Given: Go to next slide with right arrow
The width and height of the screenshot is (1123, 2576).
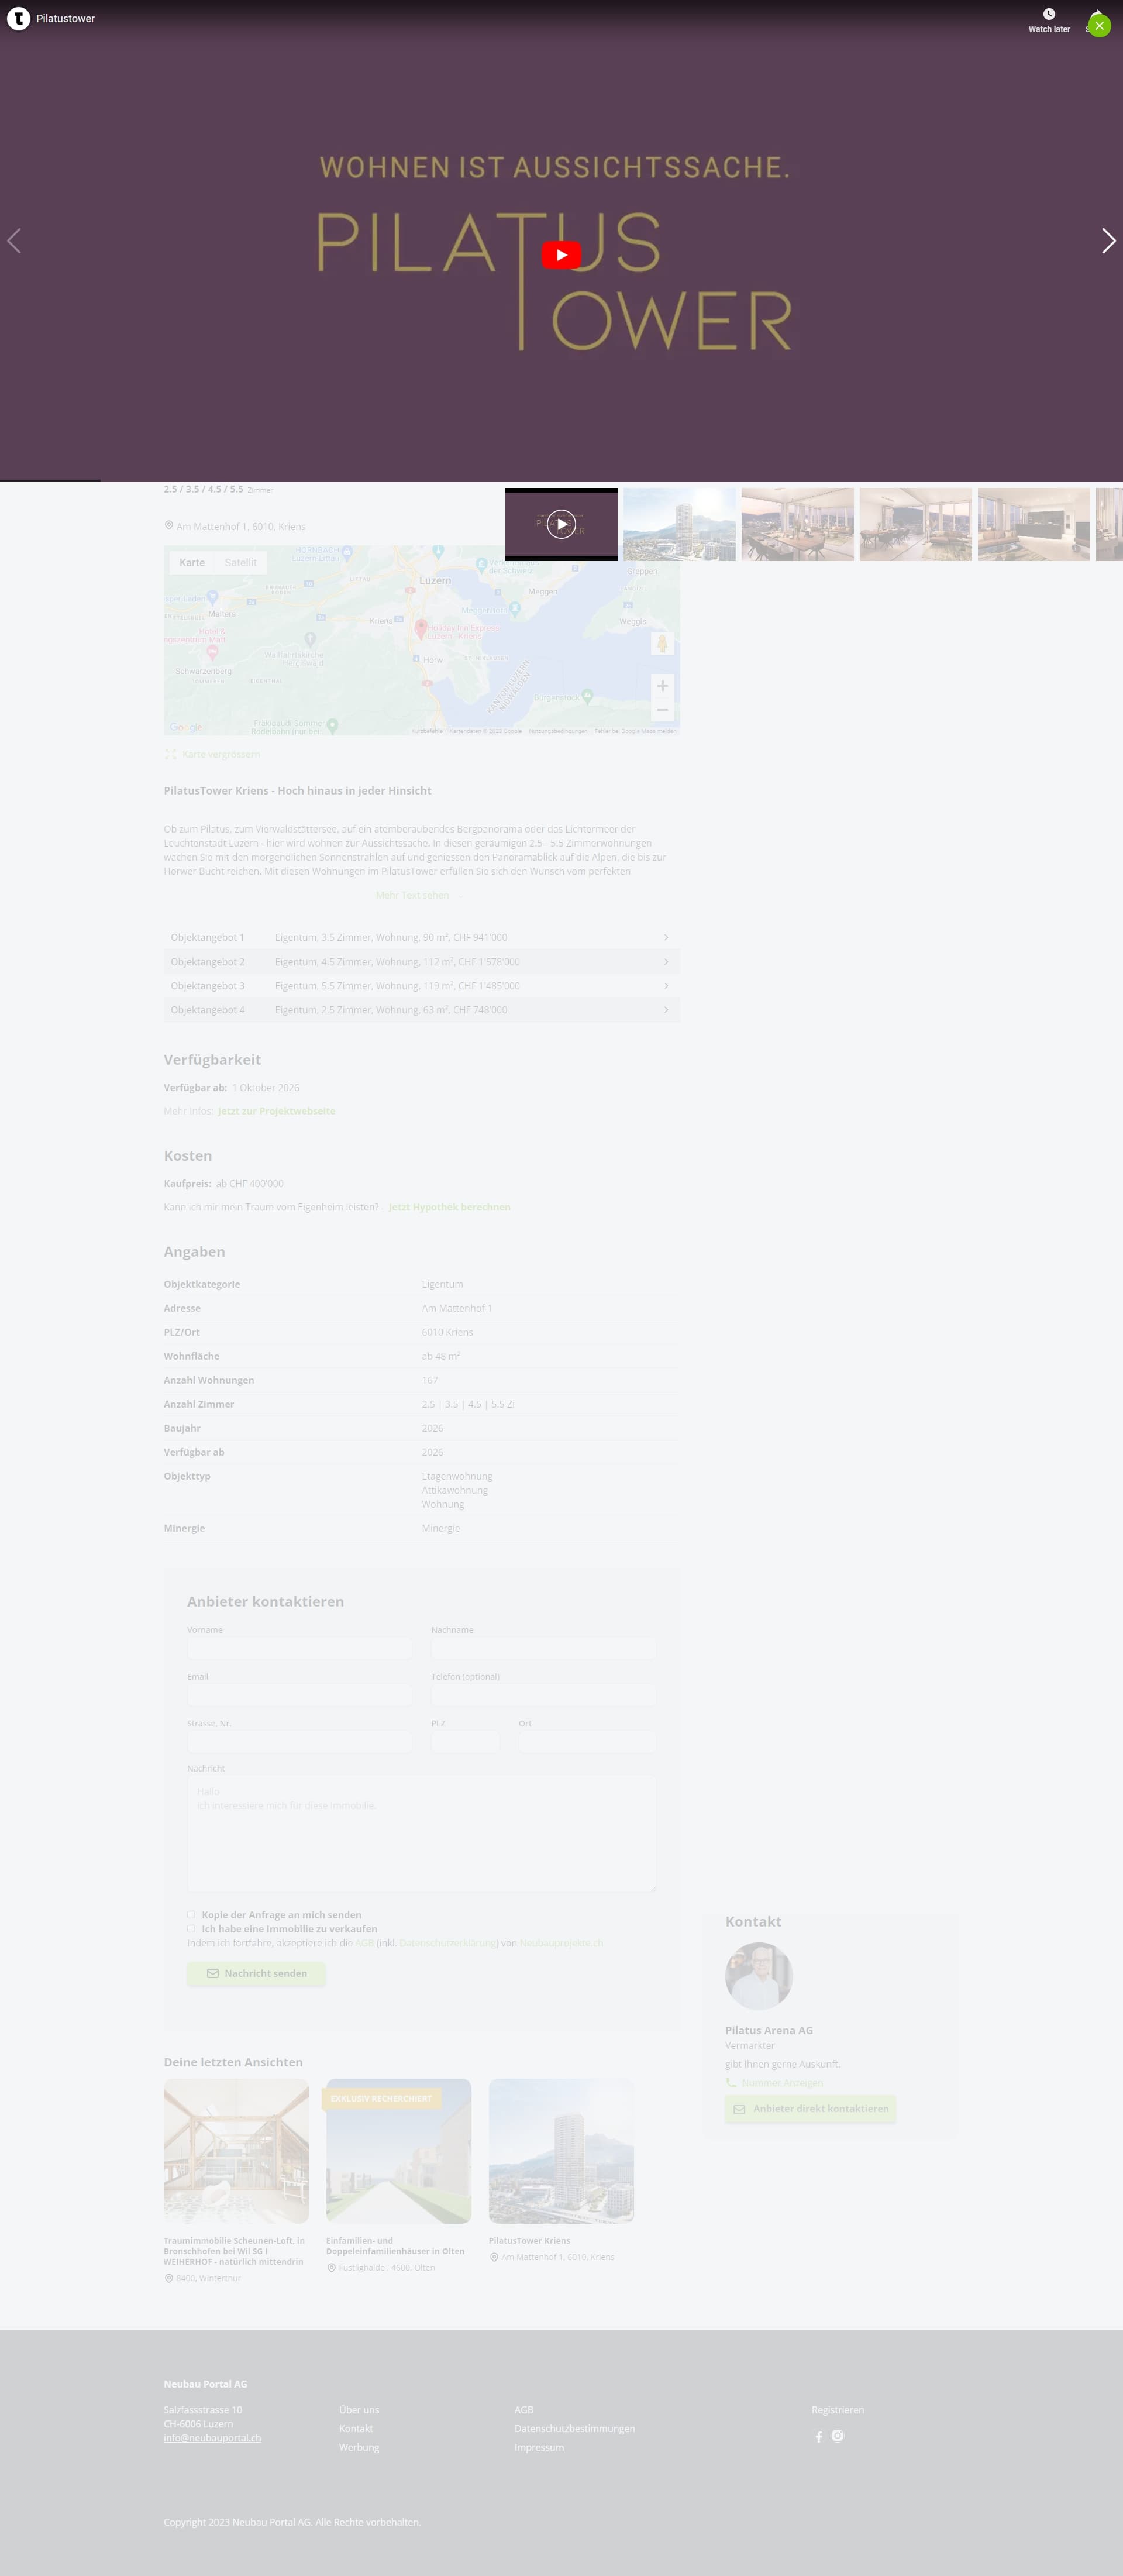Looking at the screenshot, I should click(x=1108, y=241).
